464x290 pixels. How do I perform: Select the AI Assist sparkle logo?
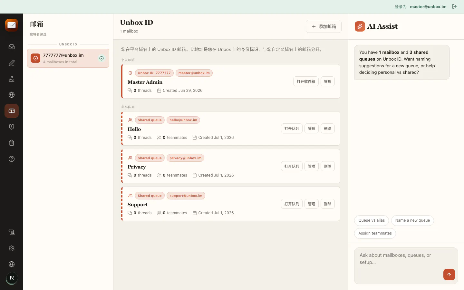pos(360,26)
